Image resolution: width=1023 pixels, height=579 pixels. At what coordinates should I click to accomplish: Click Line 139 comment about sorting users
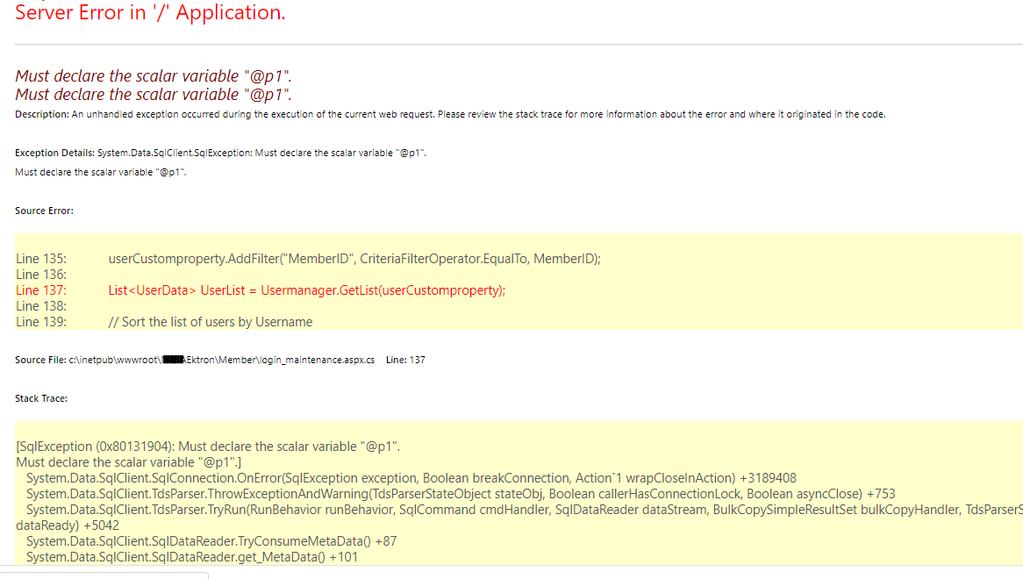[210, 322]
